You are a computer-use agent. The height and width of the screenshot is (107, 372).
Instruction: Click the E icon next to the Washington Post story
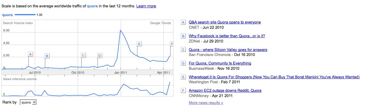183,77
